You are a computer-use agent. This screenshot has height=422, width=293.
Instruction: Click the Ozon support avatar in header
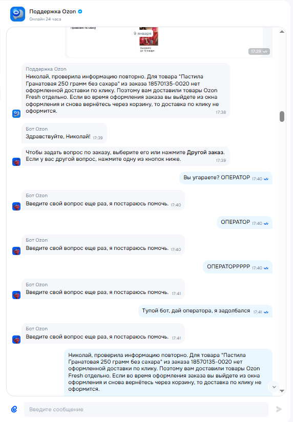coord(17,14)
